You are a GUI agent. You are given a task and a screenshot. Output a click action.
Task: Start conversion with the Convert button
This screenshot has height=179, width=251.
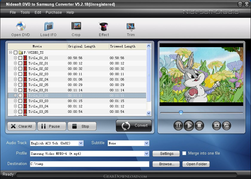click(x=134, y=126)
